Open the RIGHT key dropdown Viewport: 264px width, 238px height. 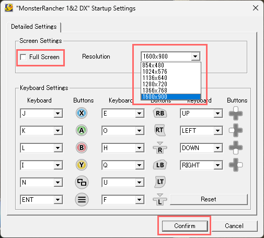point(218,165)
